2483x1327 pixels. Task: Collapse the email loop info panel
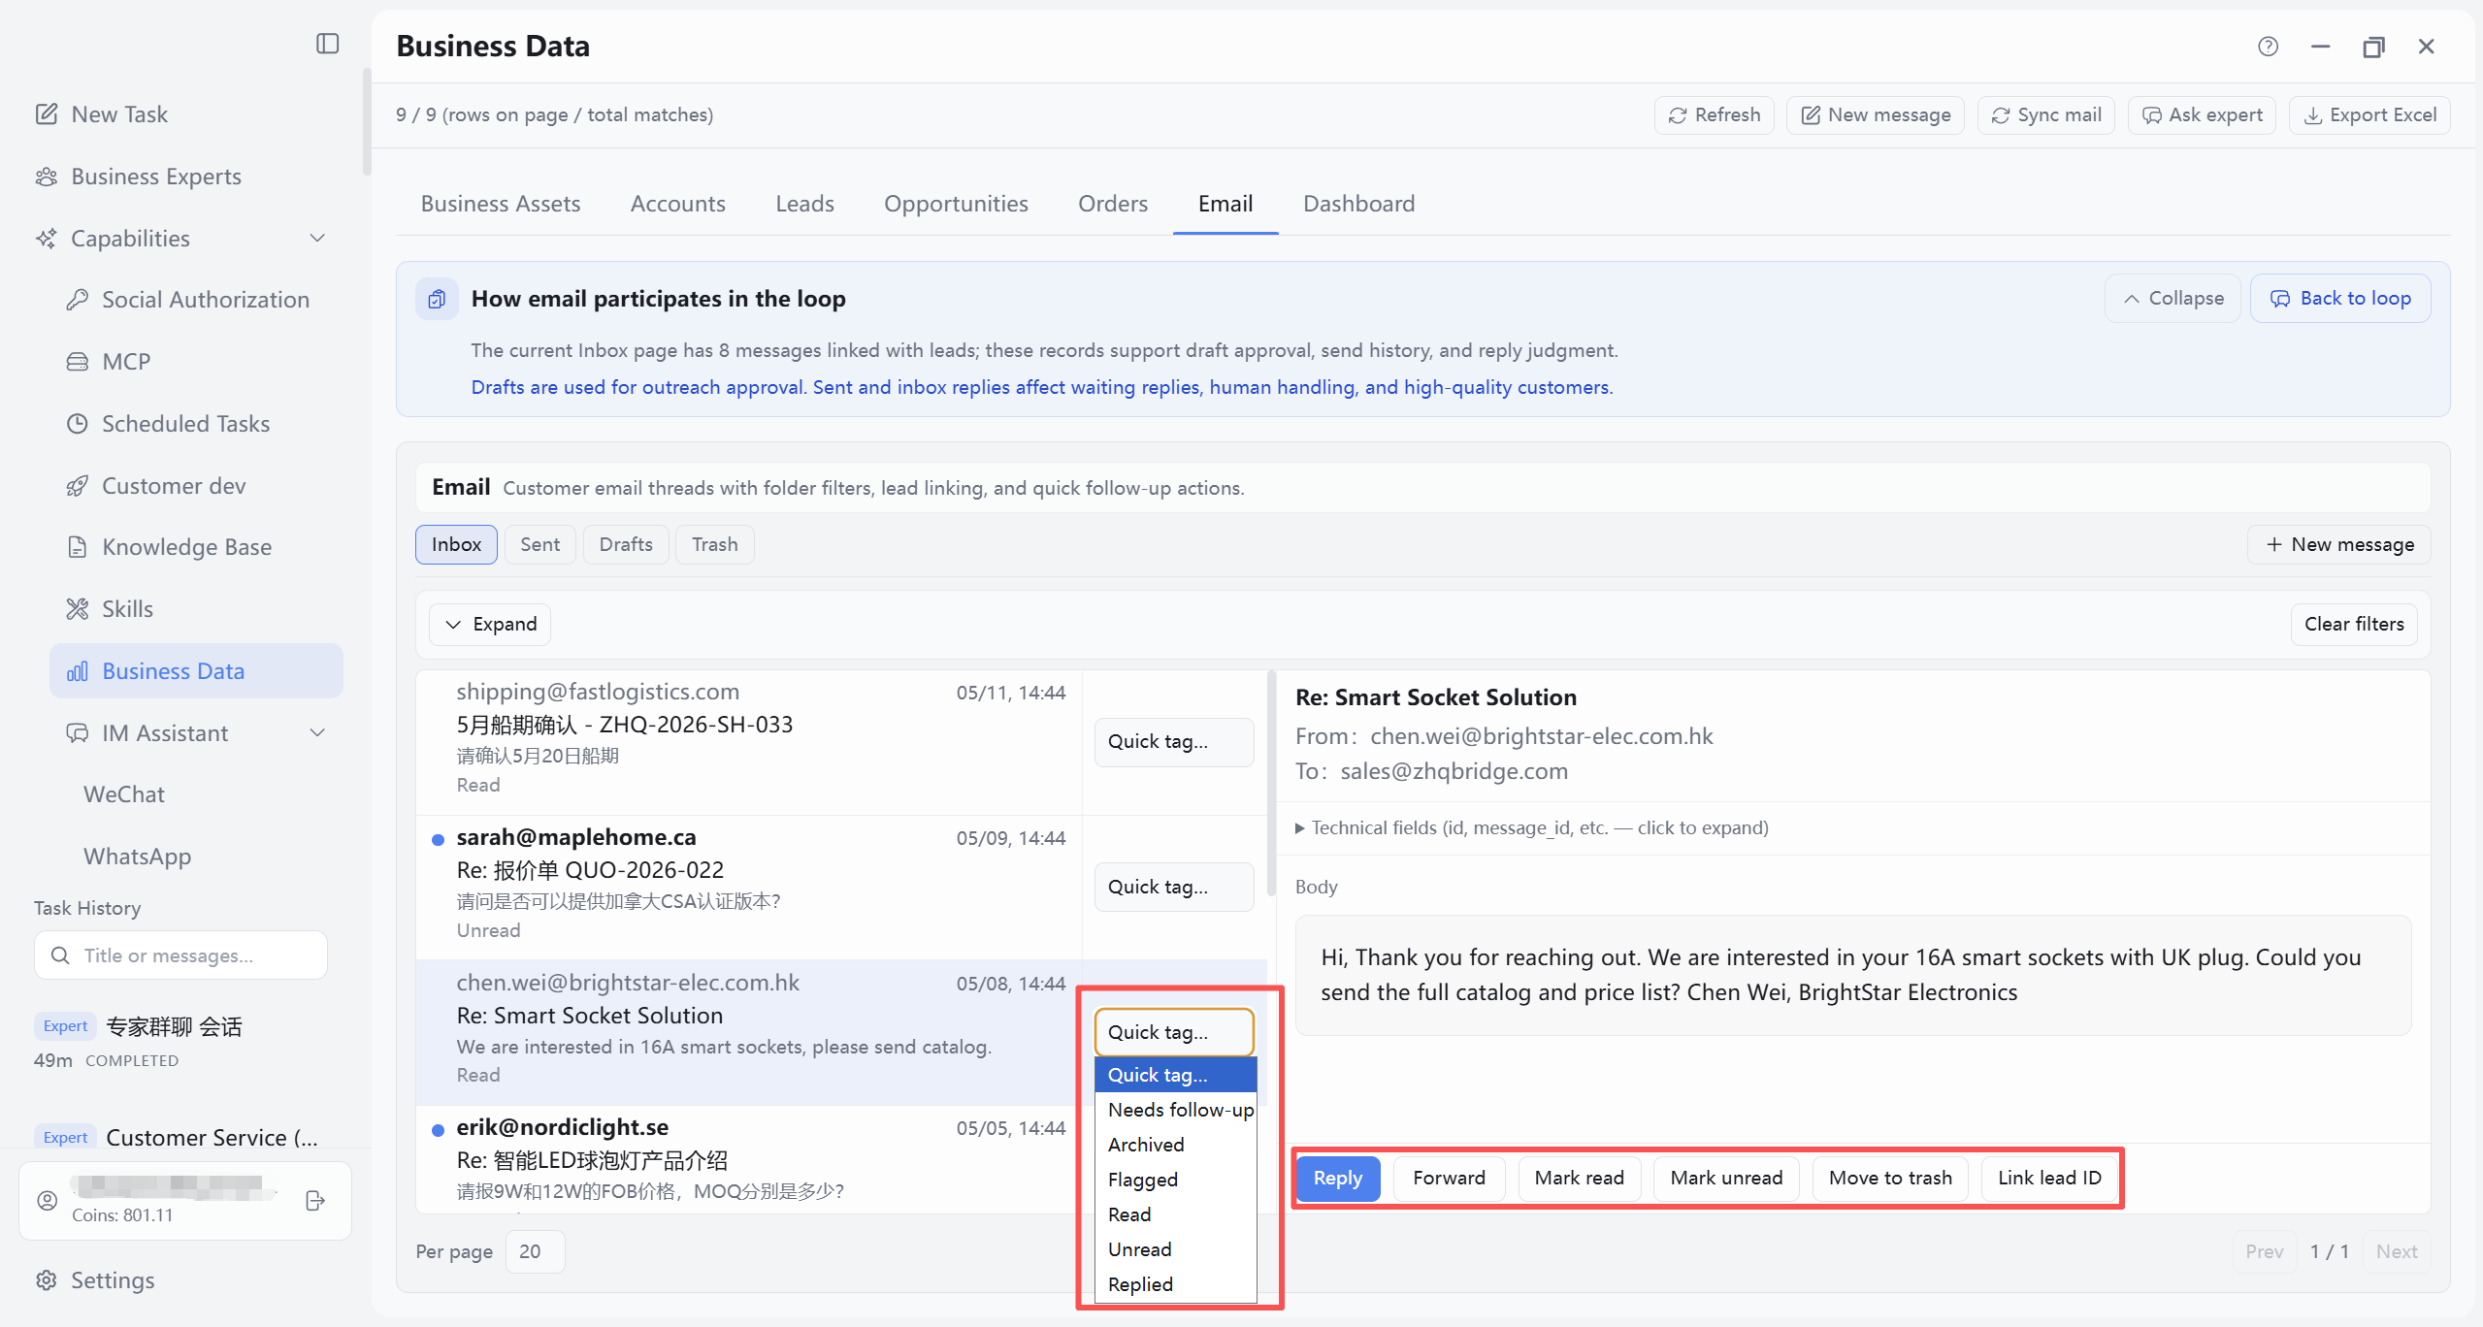point(2173,299)
